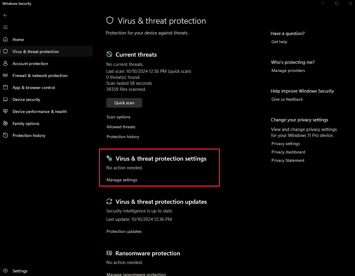This screenshot has height=276, width=355.
Task: Open the hamburger navigation menu icon
Action: tap(5, 27)
